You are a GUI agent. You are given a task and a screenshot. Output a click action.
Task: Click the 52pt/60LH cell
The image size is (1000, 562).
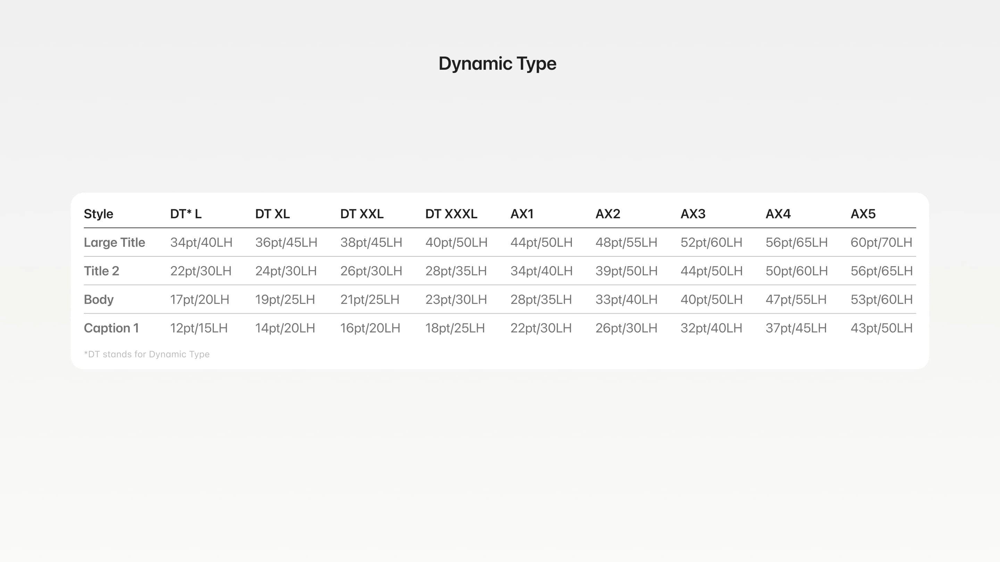(711, 242)
